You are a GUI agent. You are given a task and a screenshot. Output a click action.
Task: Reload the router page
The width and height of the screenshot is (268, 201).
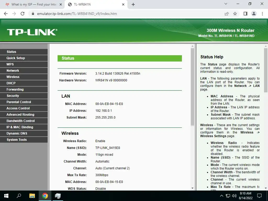23,14
